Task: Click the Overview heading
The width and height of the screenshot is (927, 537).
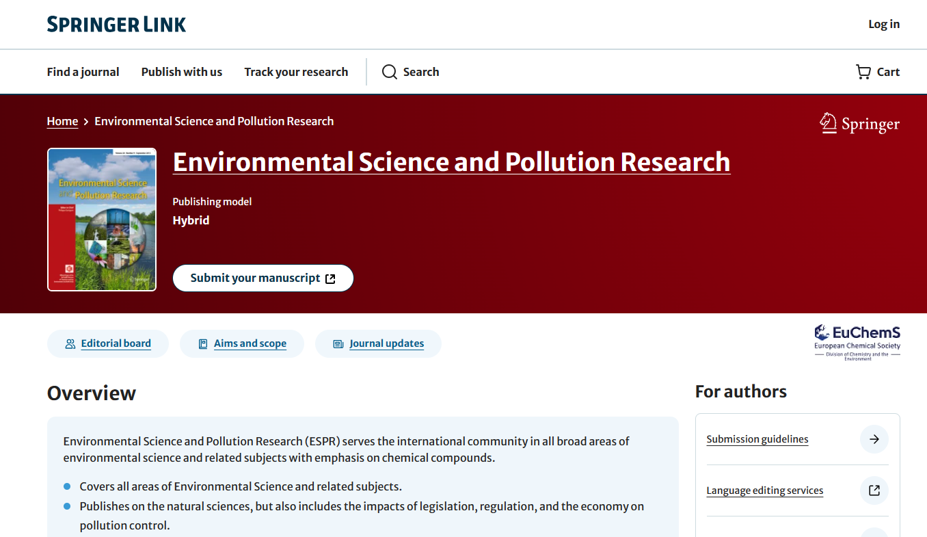Action: pyautogui.click(x=92, y=393)
